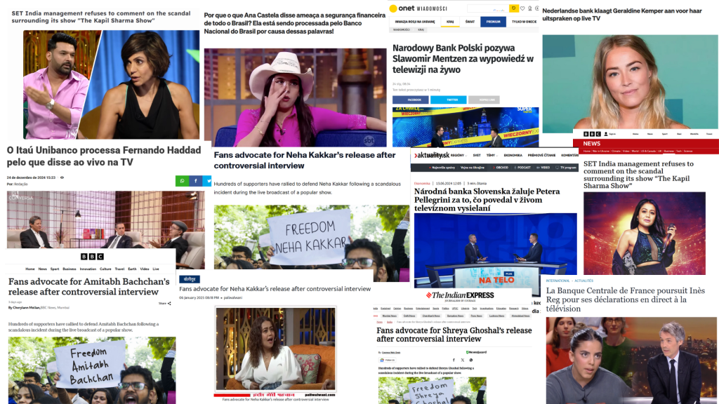Open the Freedom Neha Kakkar protest sign photo

click(311, 243)
